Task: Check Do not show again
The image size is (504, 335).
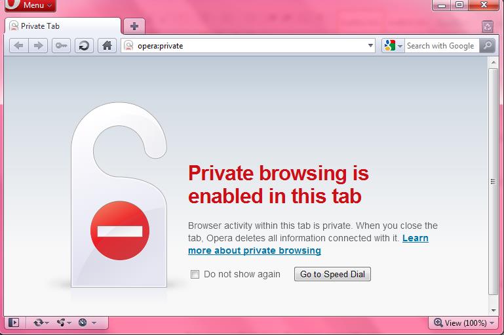Action: pos(195,274)
